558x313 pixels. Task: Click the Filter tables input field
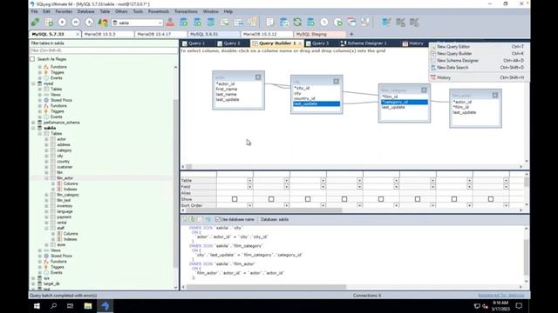(x=104, y=50)
